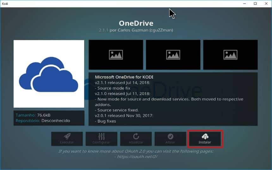Maximize the Kodi window

click(255, 4)
